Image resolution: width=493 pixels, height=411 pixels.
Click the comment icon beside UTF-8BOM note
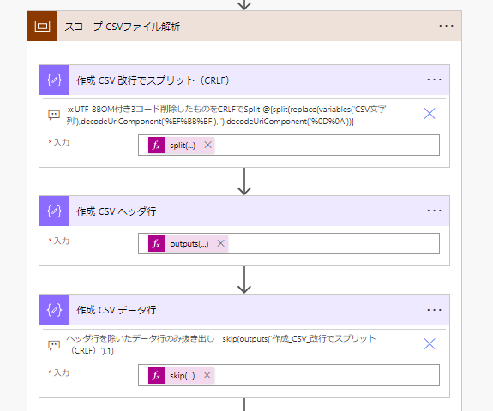click(x=54, y=115)
